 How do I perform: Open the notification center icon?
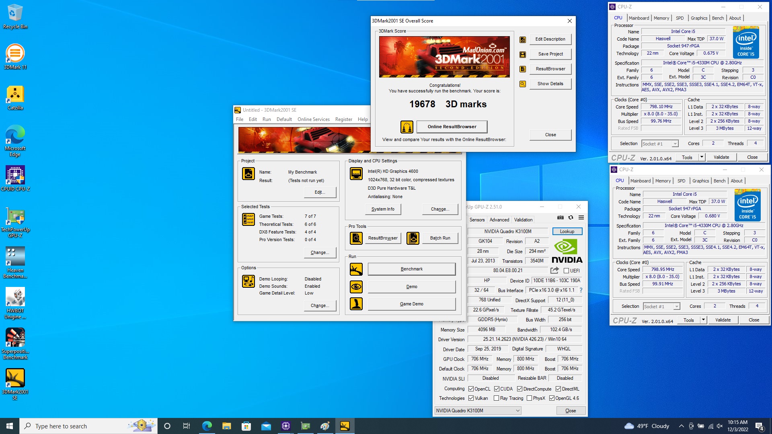(x=760, y=426)
